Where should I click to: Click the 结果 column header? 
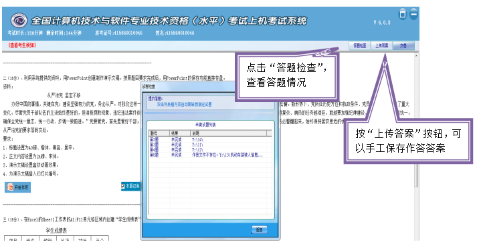coord(180,133)
